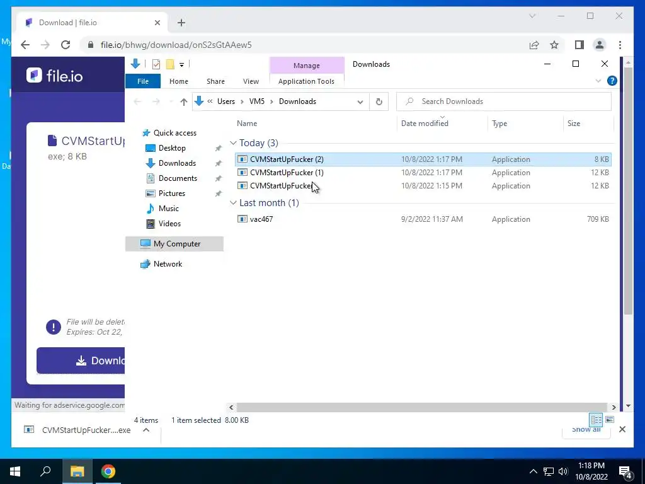Viewport: 645px width, 484px height.
Task: Select My Computer in navigation pane
Action: 174,244
